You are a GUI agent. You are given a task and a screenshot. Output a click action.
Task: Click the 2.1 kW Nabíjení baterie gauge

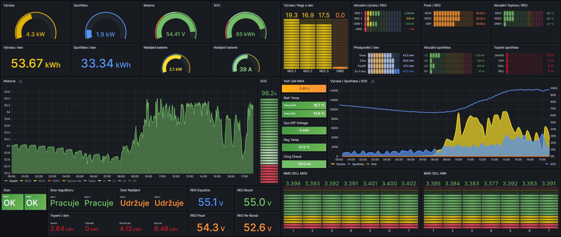[176, 63]
